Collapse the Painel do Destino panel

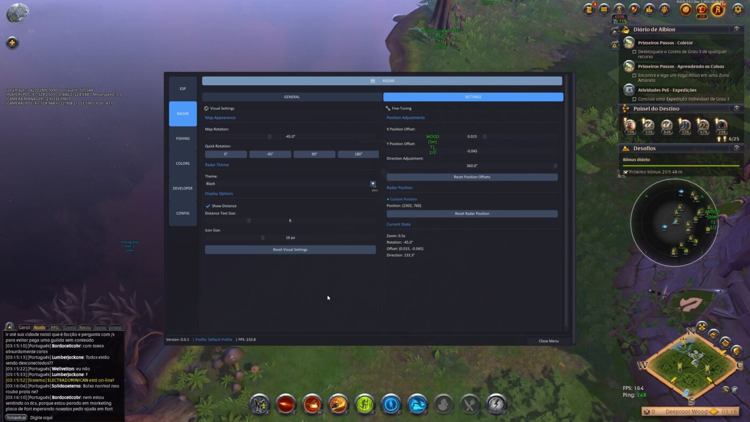coord(737,109)
